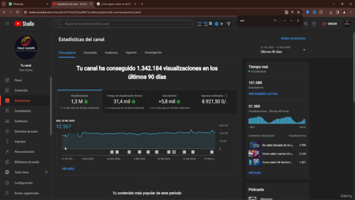Click VER NÚMERO ACTUAL under subscribers
Screen dimensions: 355x200
tap(263, 94)
